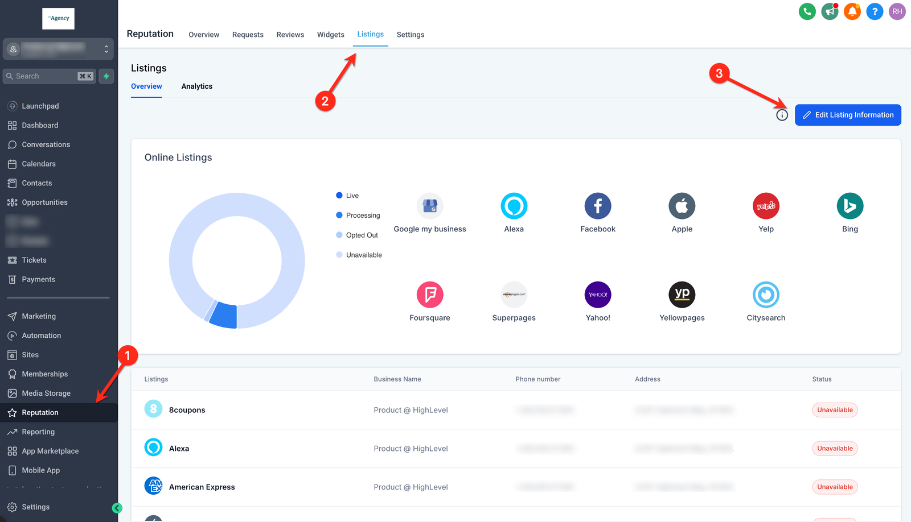This screenshot has width=911, height=522.
Task: Switch to the Analytics tab
Action: tap(196, 86)
